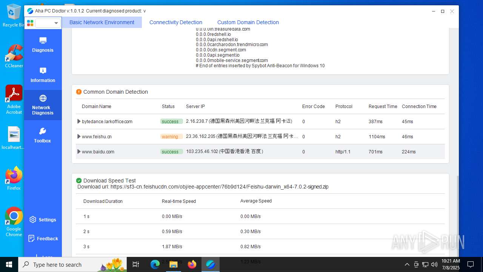This screenshot has height=272, width=483.
Task: Click the 1104ms request time cell
Action: pyautogui.click(x=377, y=136)
